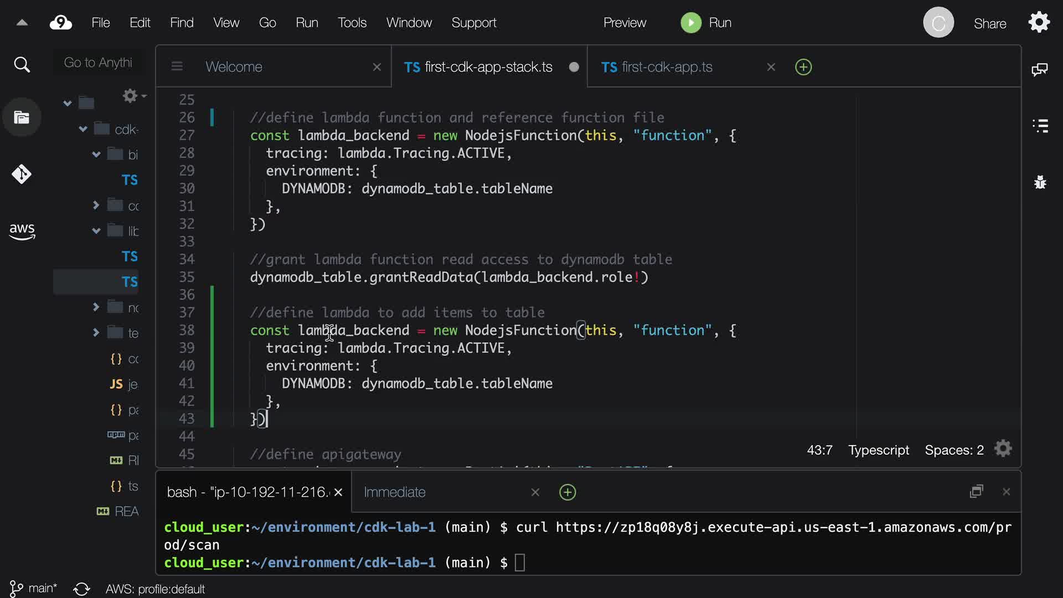Click the green Run play button
Screen dimensions: 1063x598
[691, 23]
